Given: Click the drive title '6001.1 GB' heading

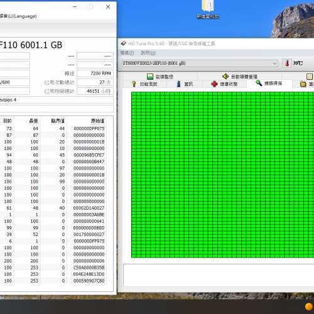Looking at the screenshot, I should coord(41,45).
